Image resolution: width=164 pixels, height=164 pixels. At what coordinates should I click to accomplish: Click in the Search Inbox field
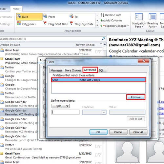pyautogui.click(x=50, y=39)
